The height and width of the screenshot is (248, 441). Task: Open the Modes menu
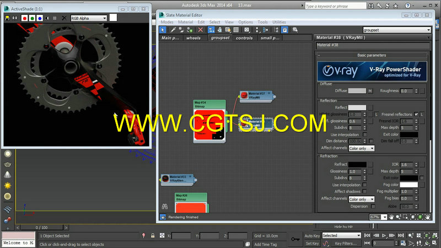click(x=167, y=22)
